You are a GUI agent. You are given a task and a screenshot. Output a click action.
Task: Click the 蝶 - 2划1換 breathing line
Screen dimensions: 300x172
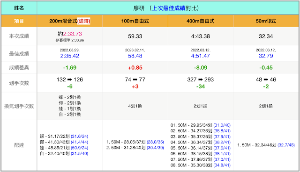70,97
